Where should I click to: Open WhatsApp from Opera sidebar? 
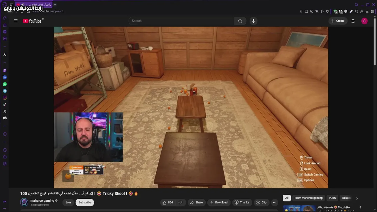[5, 84]
